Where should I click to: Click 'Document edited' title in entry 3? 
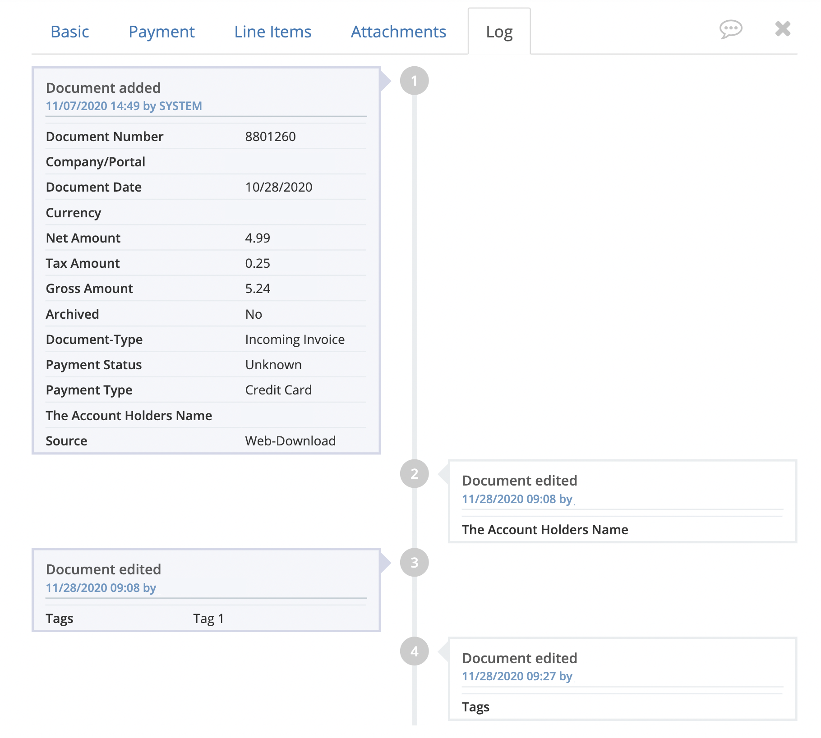point(103,569)
